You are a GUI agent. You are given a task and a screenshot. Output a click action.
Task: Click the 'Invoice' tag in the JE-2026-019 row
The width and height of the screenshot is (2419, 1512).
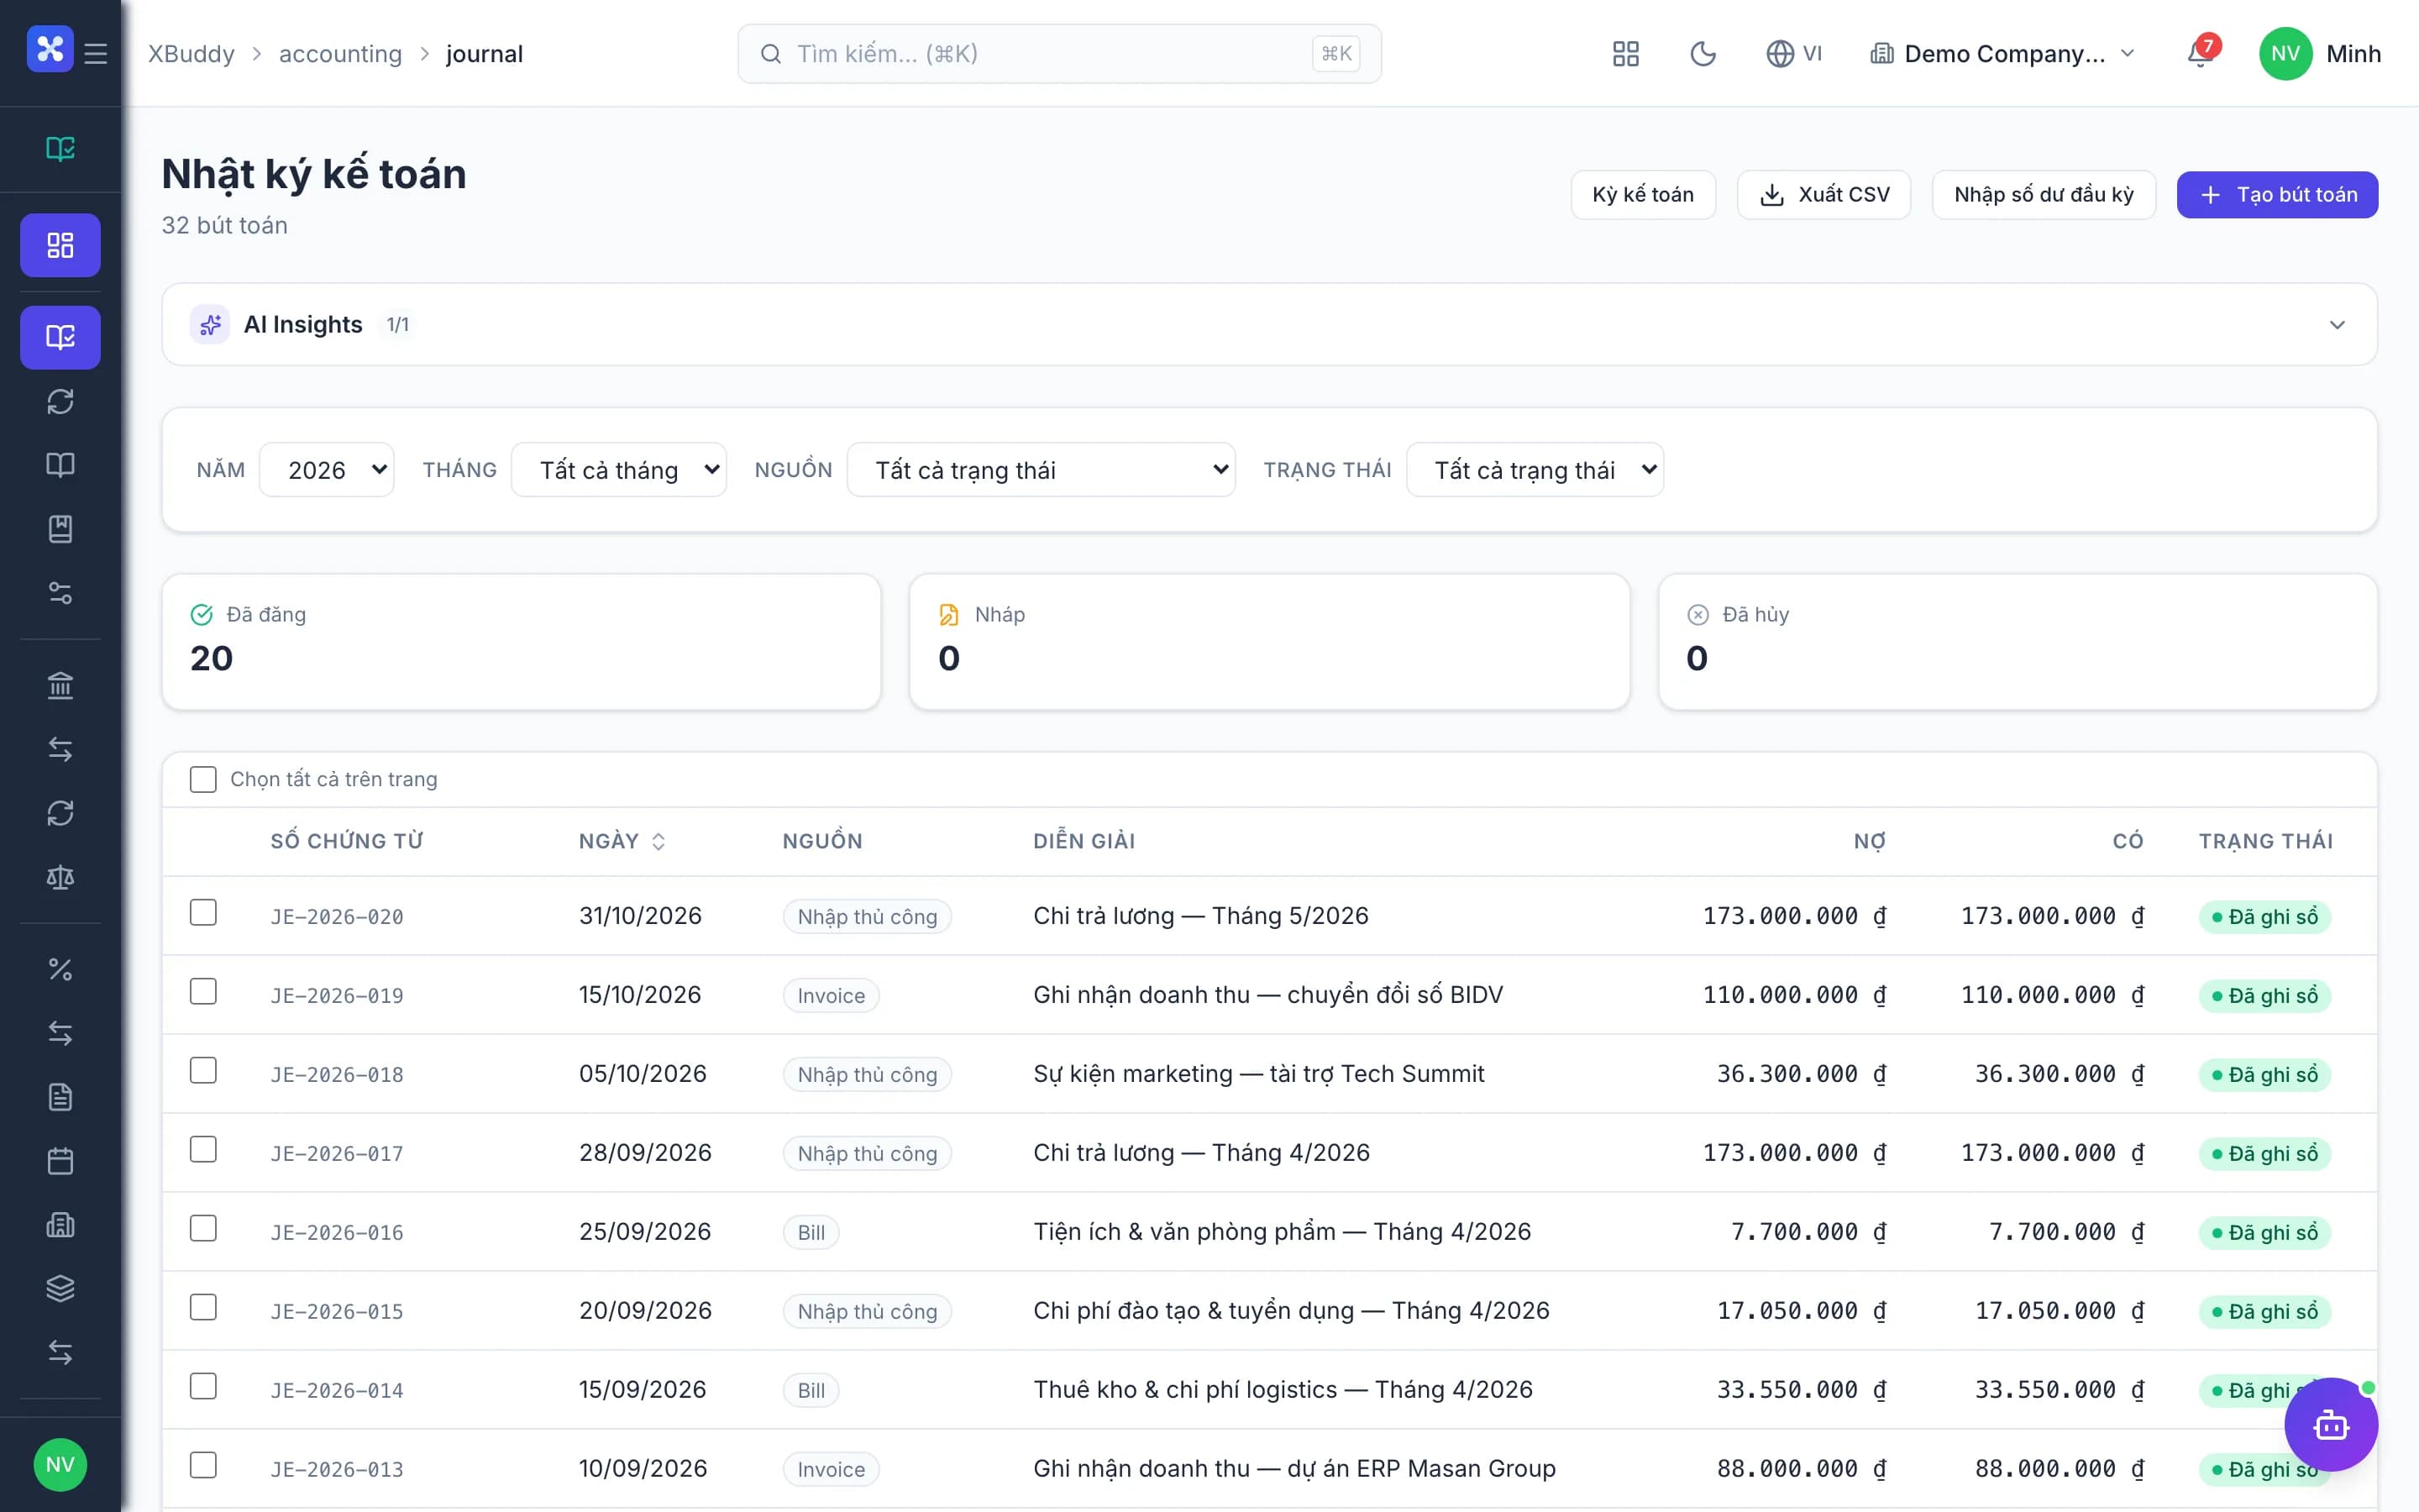coord(831,996)
